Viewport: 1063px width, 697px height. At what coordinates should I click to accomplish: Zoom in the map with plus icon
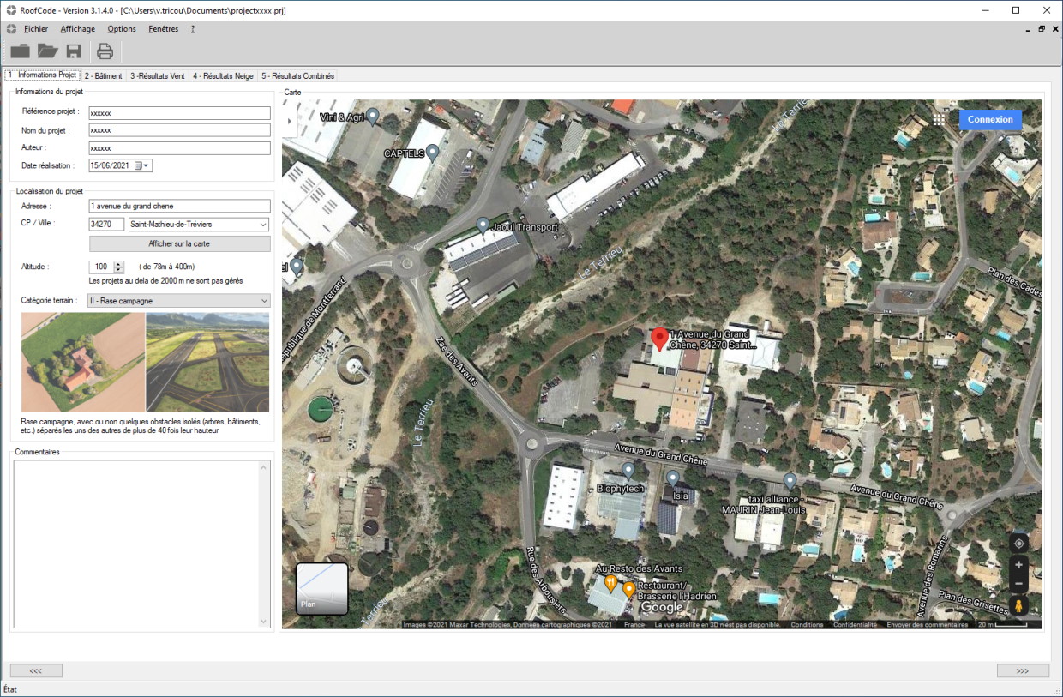click(x=1018, y=565)
